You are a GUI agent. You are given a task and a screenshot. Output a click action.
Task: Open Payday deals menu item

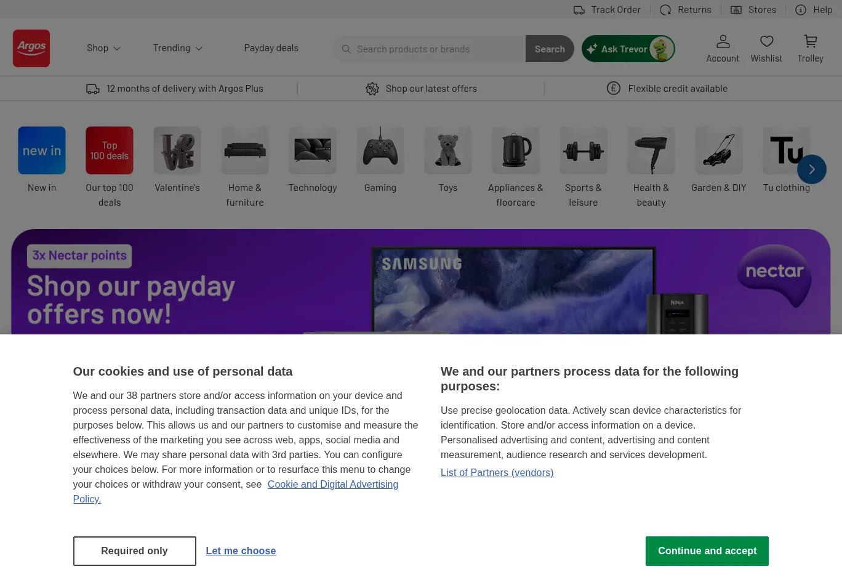tap(271, 48)
